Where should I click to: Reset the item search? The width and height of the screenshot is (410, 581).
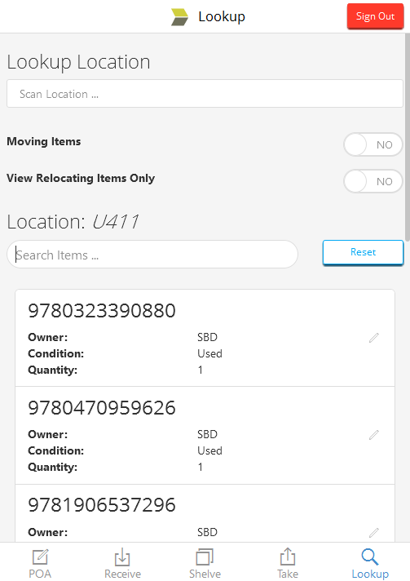tap(363, 252)
